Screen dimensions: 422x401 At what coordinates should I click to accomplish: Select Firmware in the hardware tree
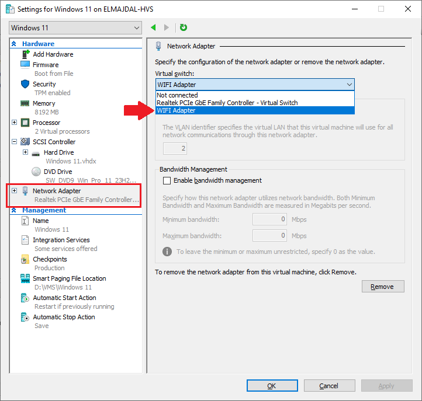pos(46,65)
